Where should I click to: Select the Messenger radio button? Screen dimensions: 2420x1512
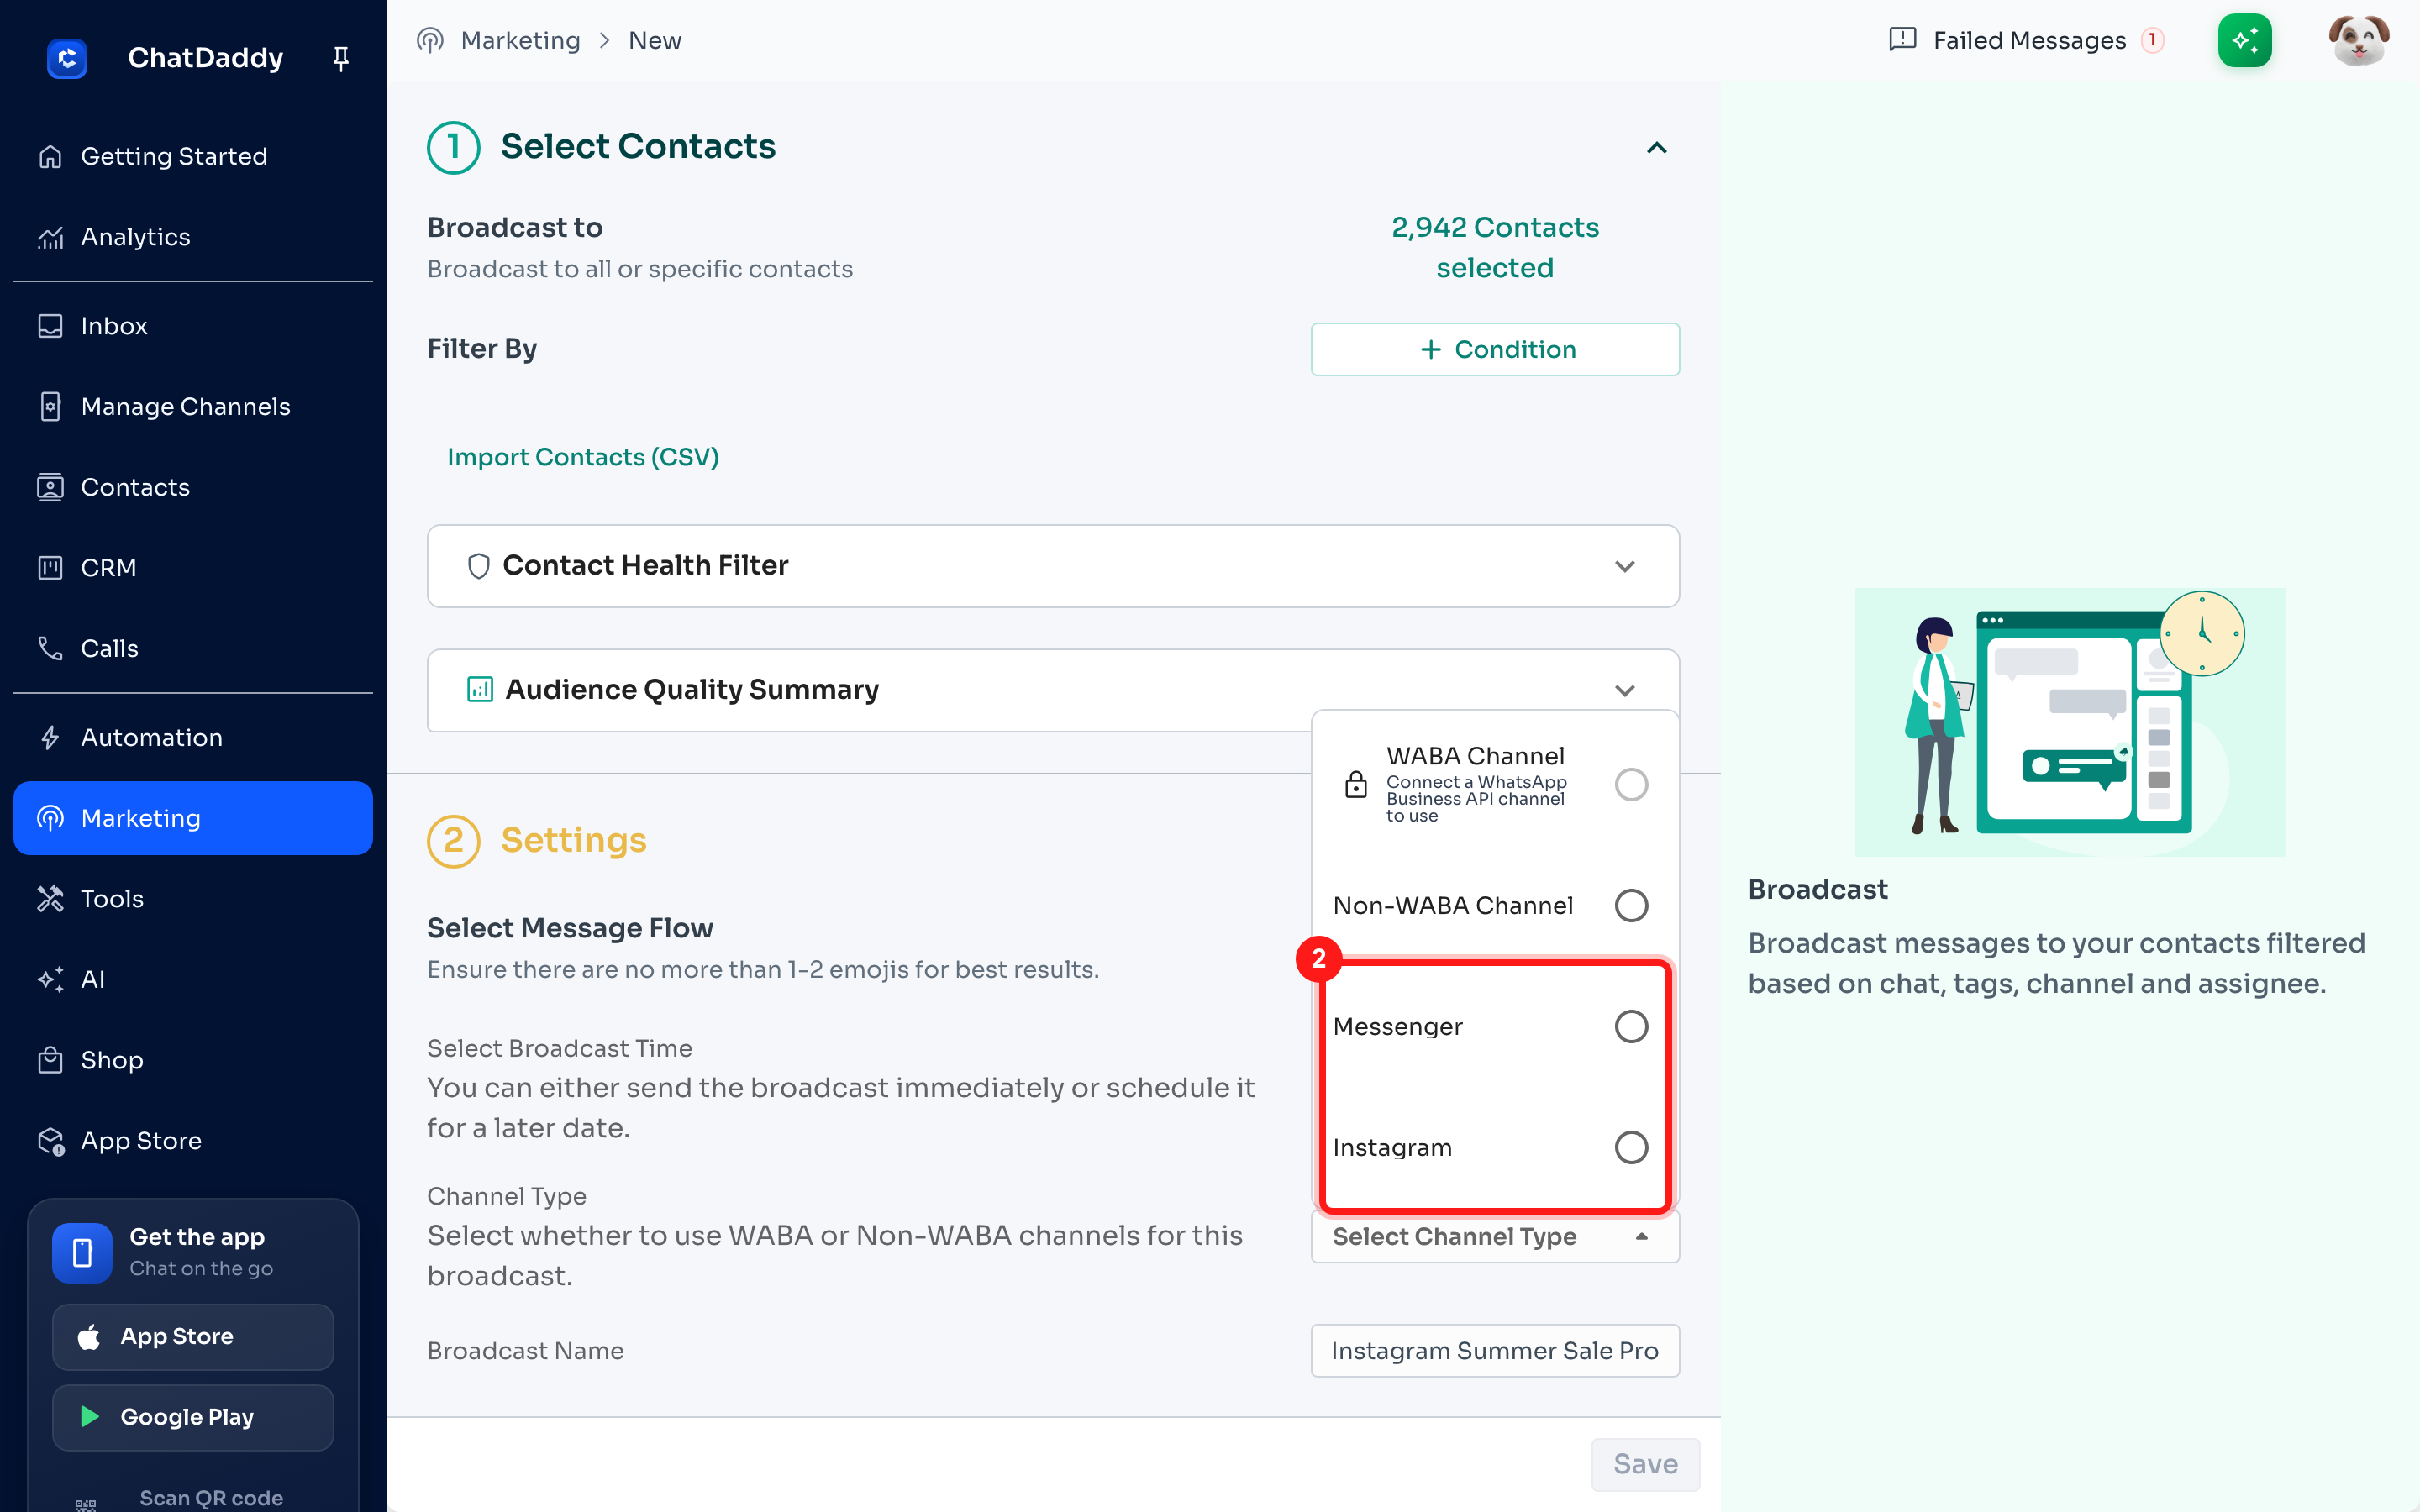(x=1631, y=1027)
